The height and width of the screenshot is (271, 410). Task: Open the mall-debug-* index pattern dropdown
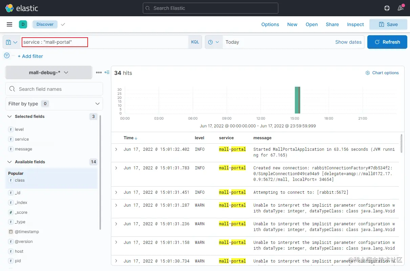49,72
